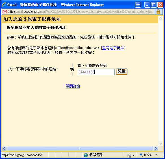Click the horizontal scrollbar thumb
Viewport: 165px width, 159px height.
pos(80,149)
